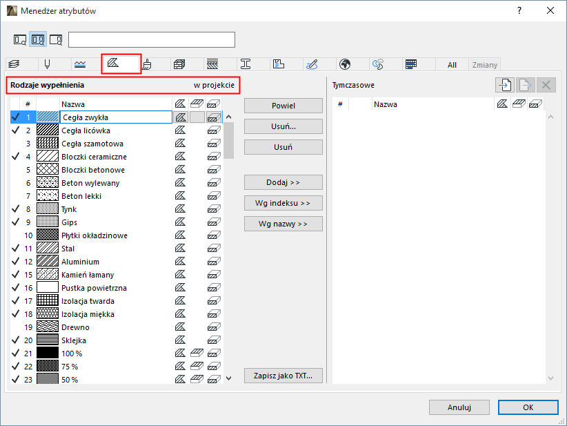This screenshot has width=567, height=426.
Task: Select the third search mode icon
Action: pos(56,39)
